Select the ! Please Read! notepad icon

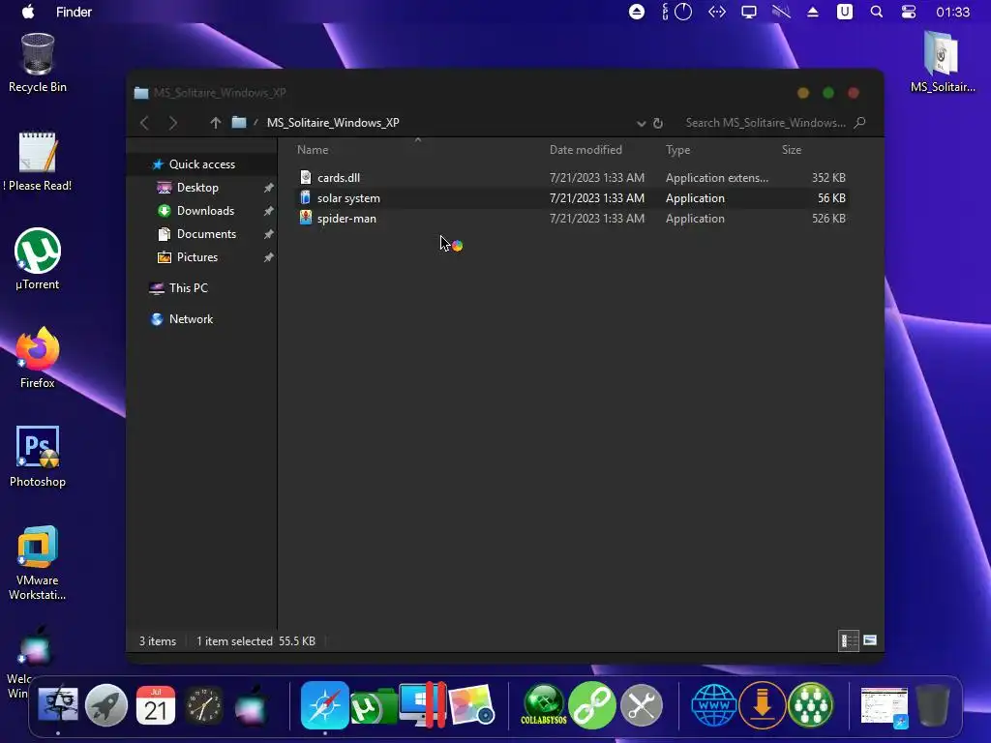[x=38, y=162]
